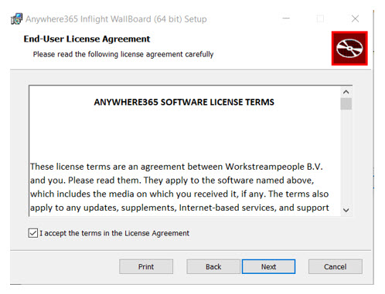This screenshot has width=385, height=294.
Task: Go back to the previous setup step
Action: coord(213,266)
